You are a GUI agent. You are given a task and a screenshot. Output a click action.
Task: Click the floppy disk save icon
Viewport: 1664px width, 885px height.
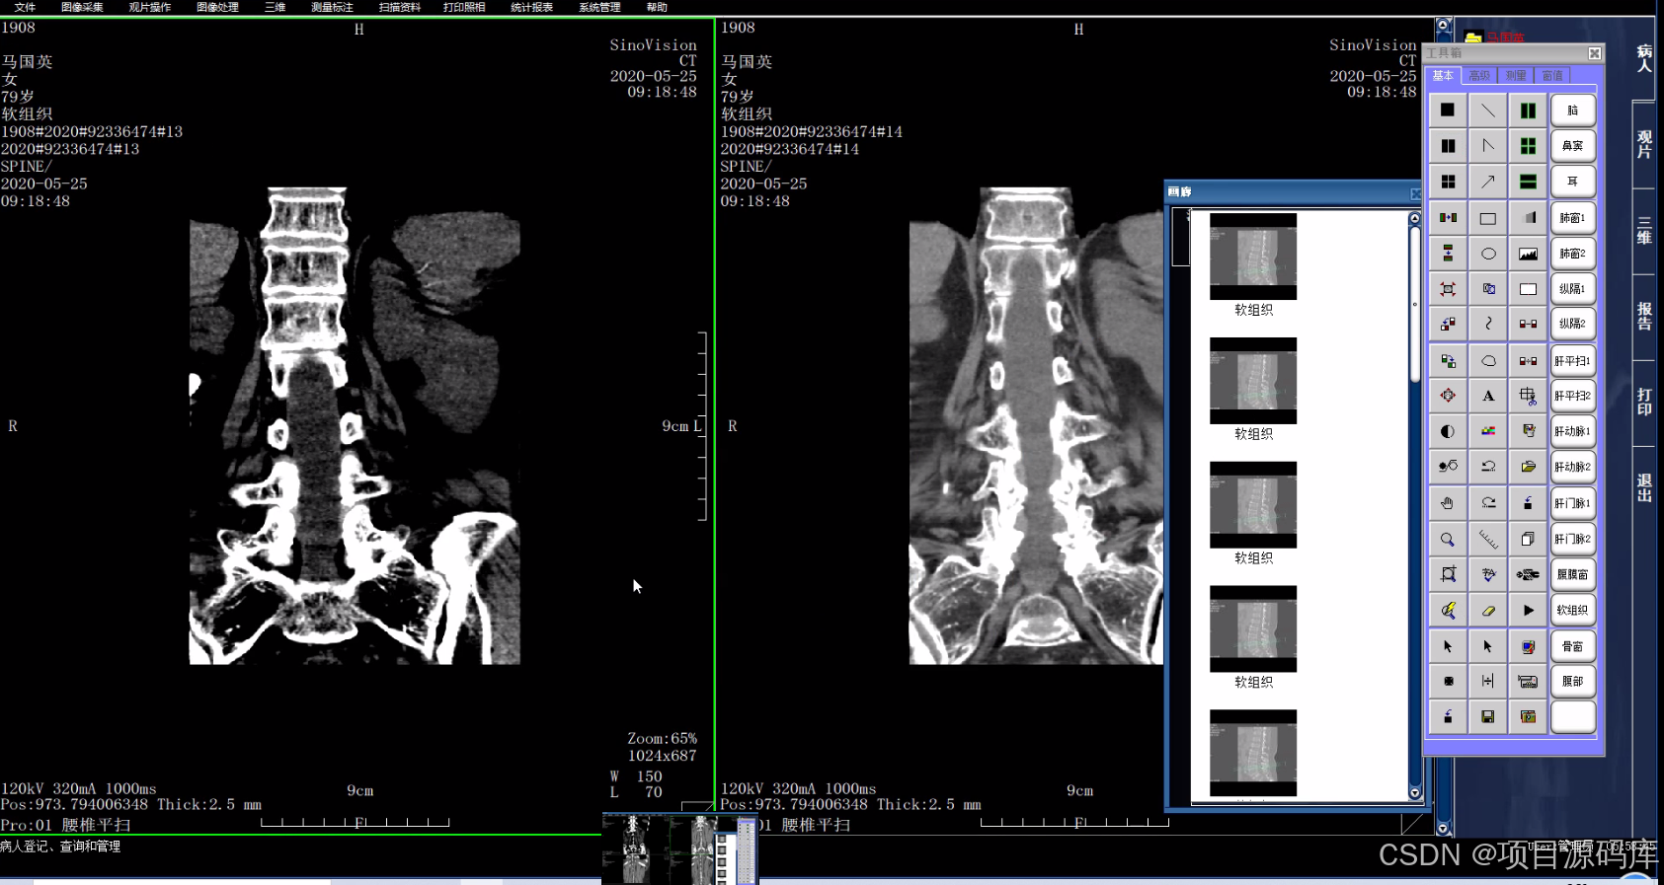pyautogui.click(x=1488, y=716)
